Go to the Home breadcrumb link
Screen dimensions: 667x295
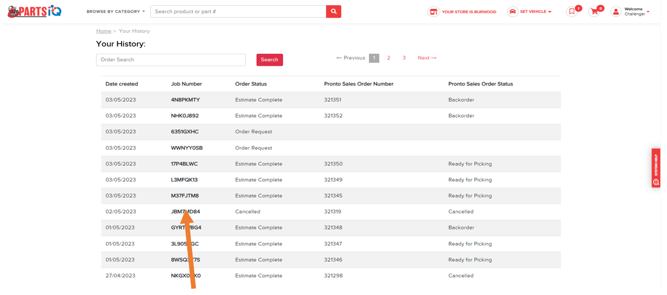104,31
